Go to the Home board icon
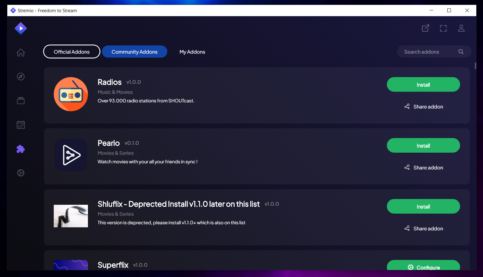The height and width of the screenshot is (277, 483). point(21,52)
